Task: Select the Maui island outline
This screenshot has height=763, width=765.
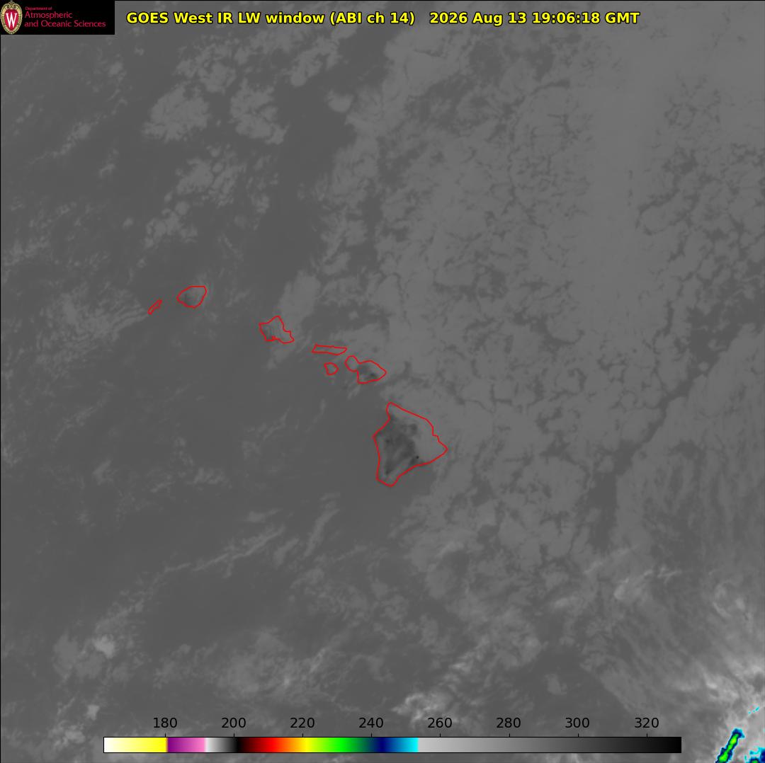Action: [366, 369]
